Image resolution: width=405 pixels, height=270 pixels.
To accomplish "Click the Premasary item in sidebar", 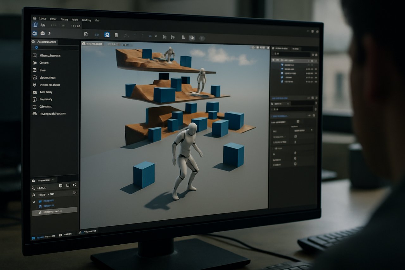I will pos(46,99).
